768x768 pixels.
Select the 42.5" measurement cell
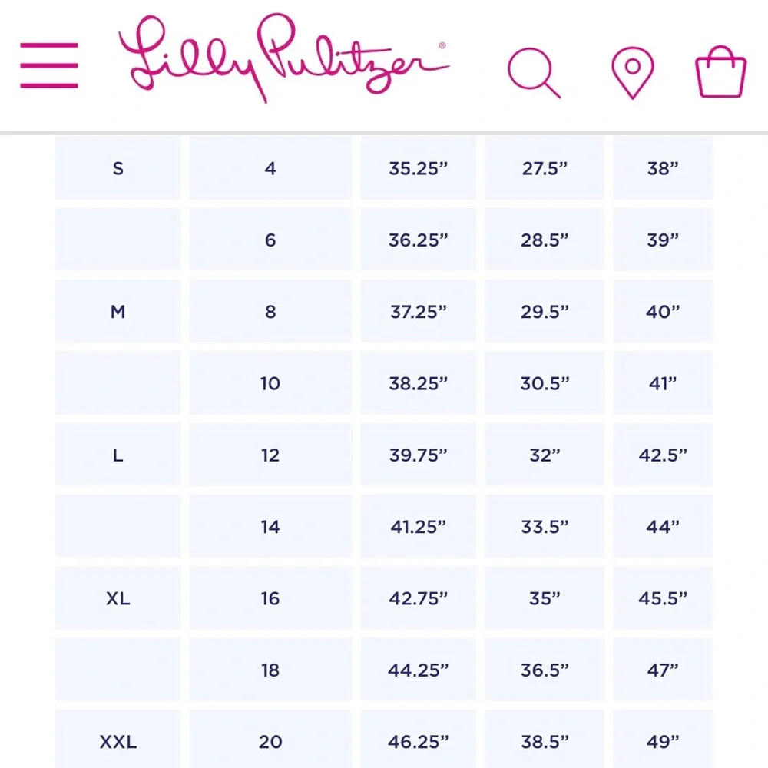pyautogui.click(x=663, y=455)
